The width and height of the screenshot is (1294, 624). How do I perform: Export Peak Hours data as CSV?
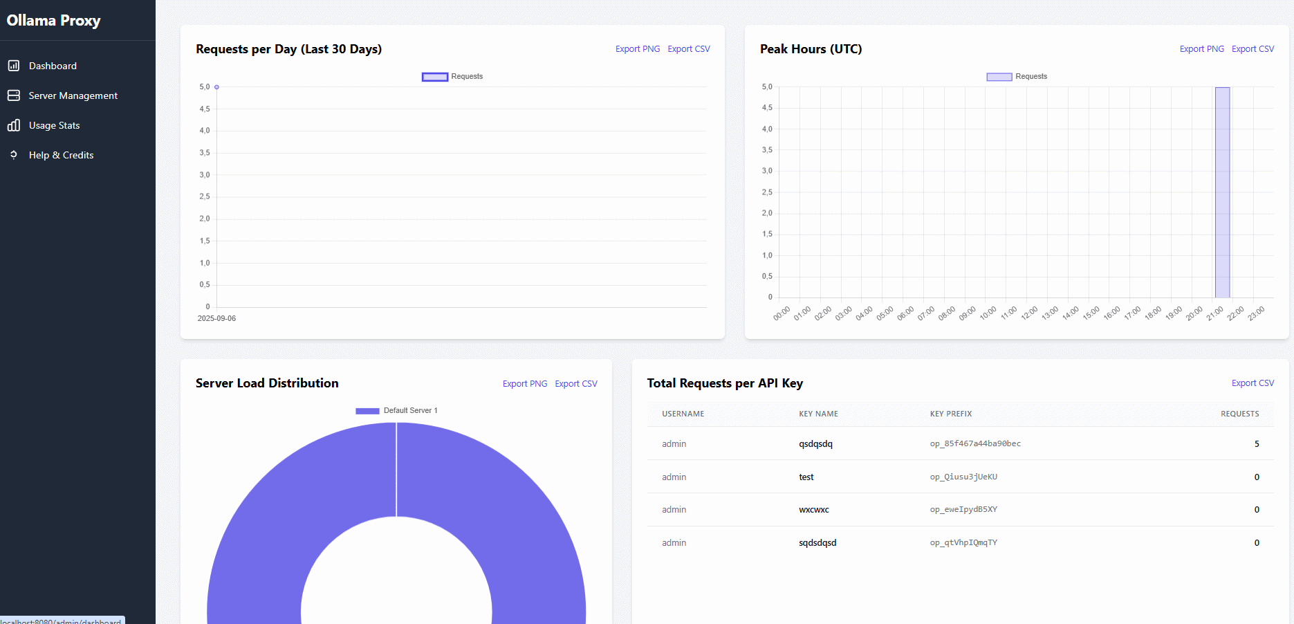point(1253,48)
